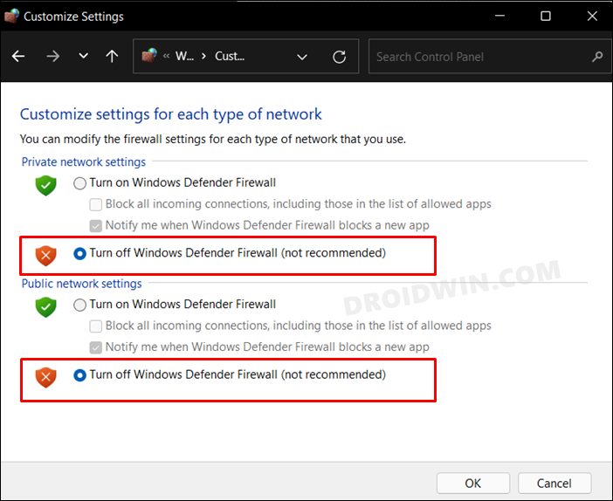Check Block all incoming connections under Private
The width and height of the screenshot is (613, 501).
95,204
